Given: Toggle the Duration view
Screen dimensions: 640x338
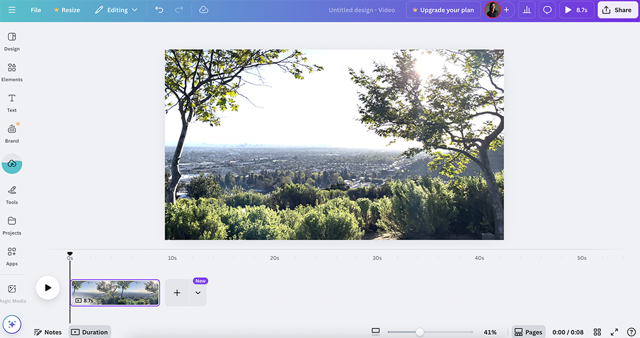Looking at the screenshot, I should (90, 332).
